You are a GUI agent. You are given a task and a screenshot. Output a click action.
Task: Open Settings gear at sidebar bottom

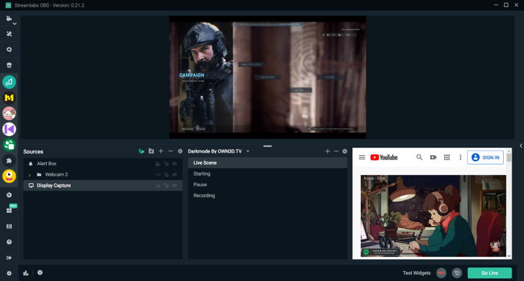pyautogui.click(x=9, y=273)
